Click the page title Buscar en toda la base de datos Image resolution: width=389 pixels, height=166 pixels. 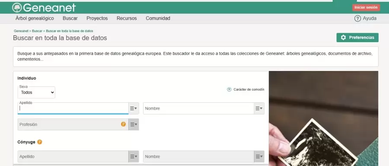click(x=60, y=38)
